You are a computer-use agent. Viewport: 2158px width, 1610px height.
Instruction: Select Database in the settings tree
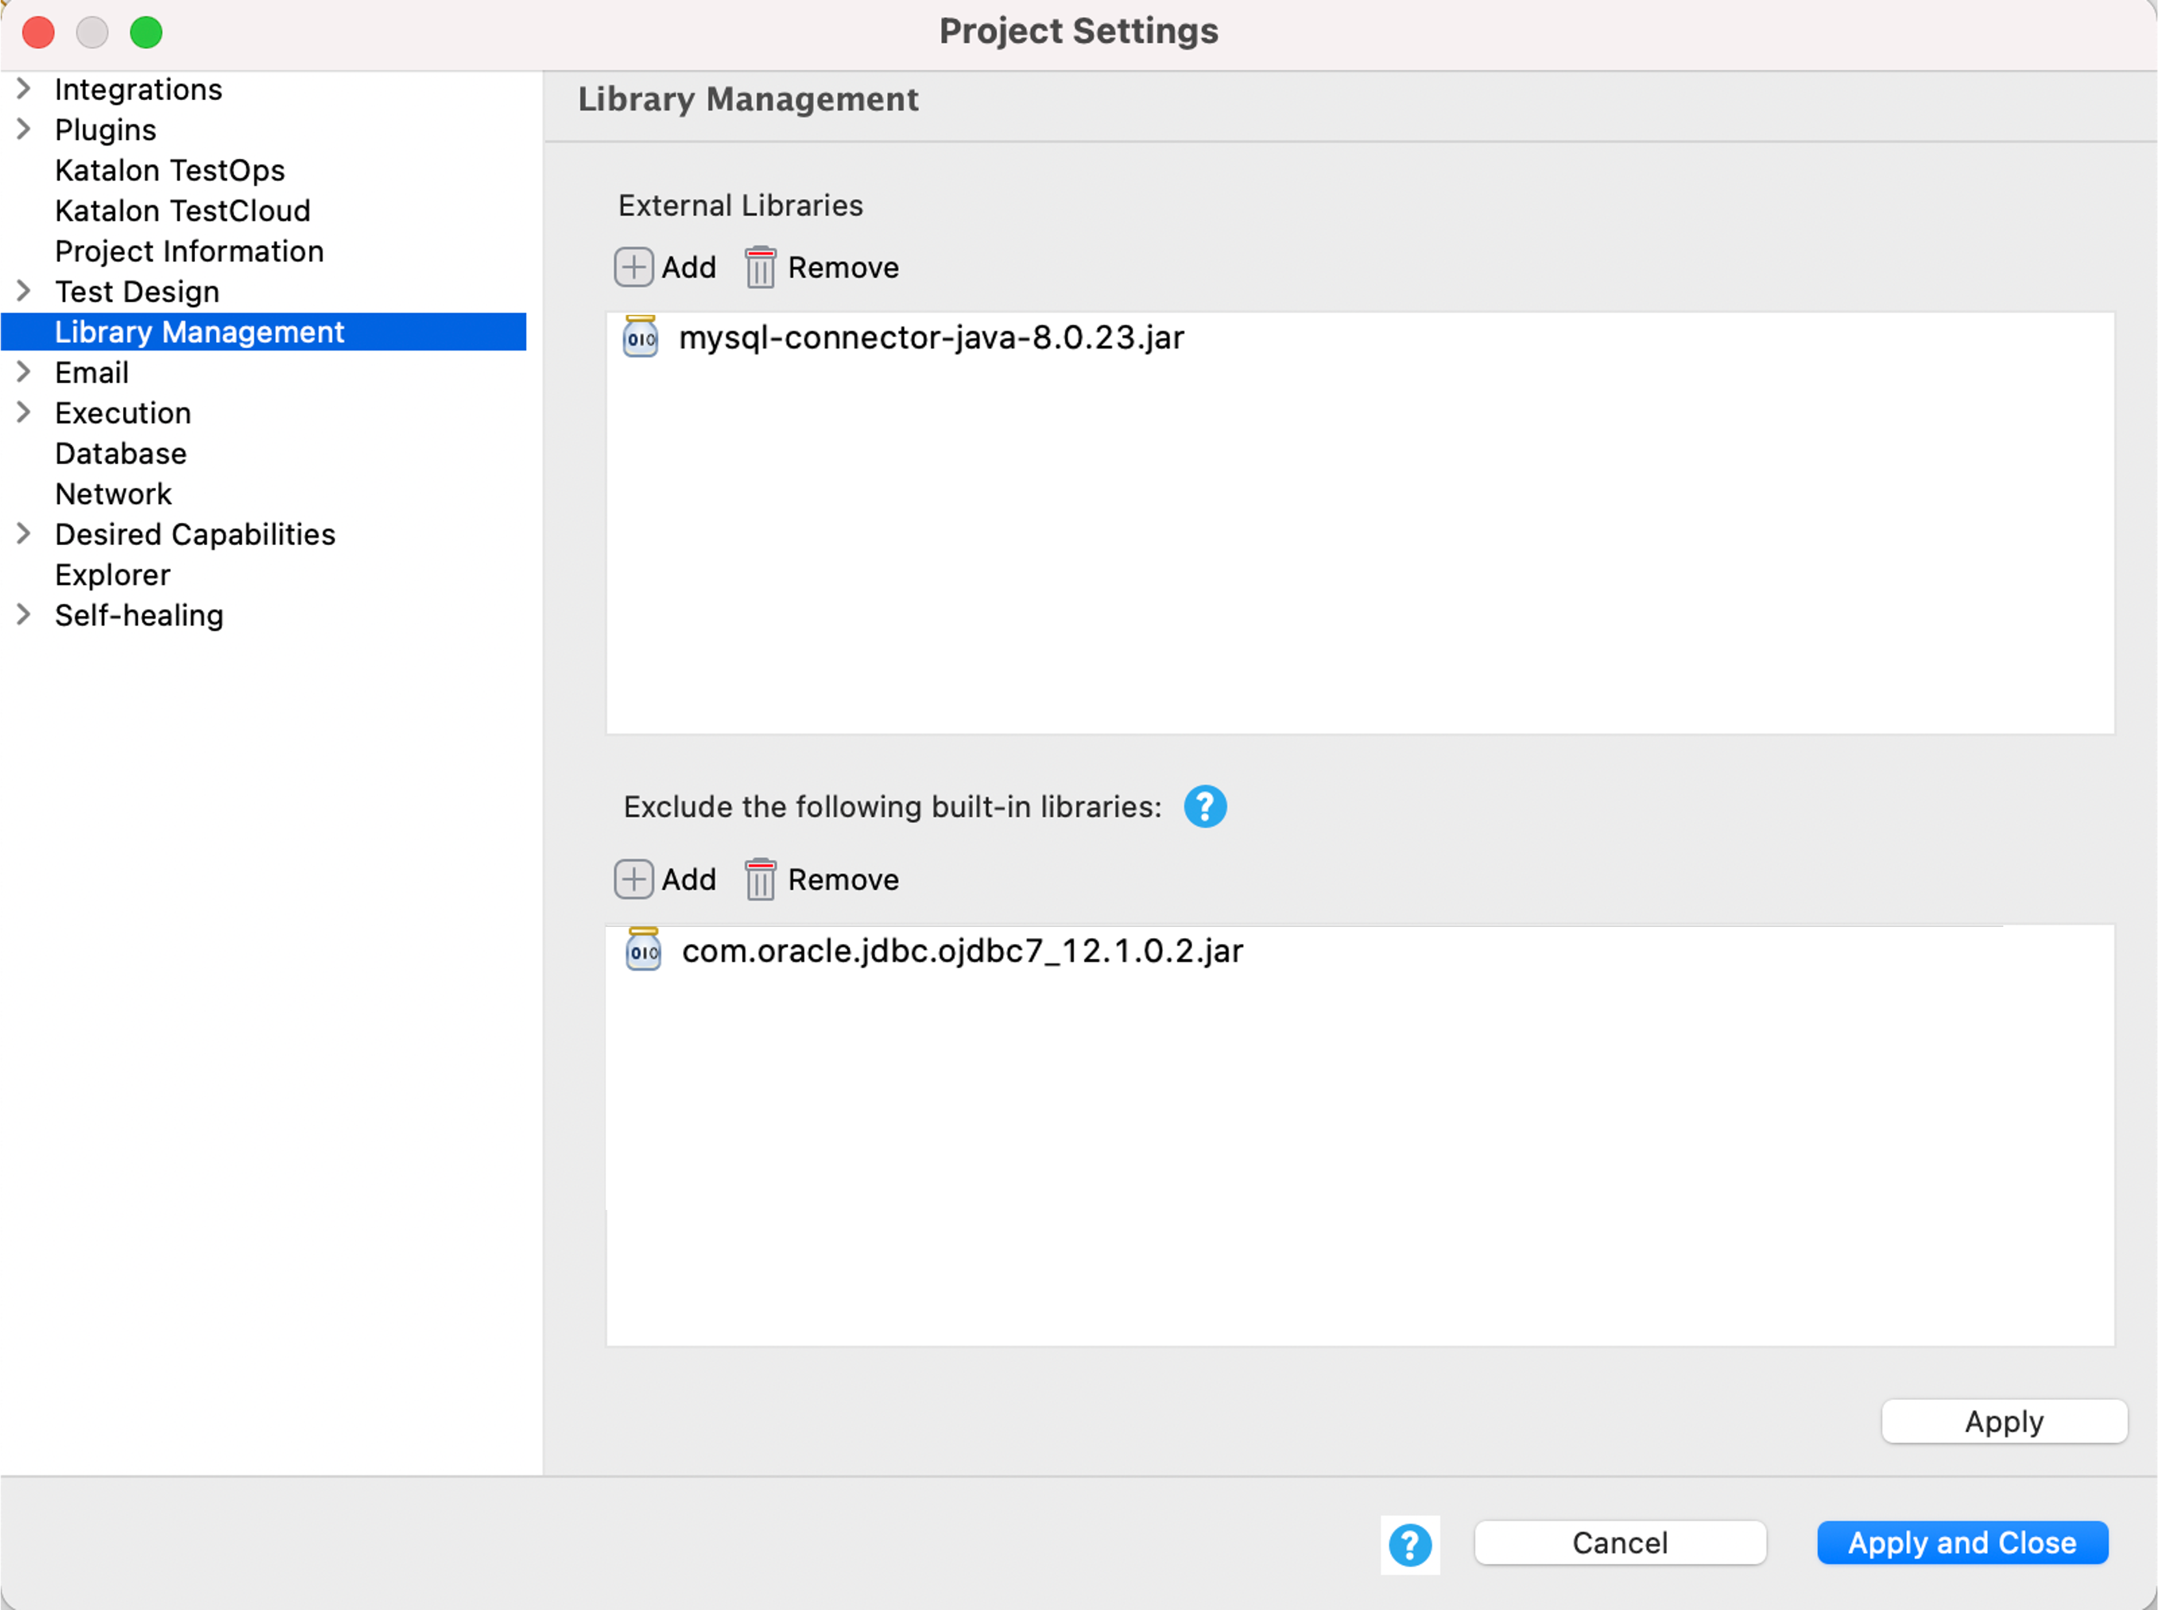tap(121, 453)
